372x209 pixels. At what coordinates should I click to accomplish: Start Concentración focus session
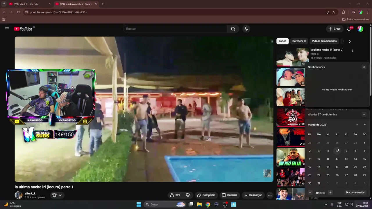coord(355,192)
